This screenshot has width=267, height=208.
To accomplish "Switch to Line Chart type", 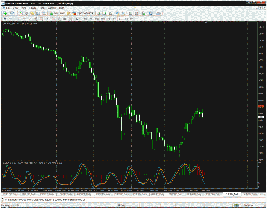I will click(x=111, y=13).
